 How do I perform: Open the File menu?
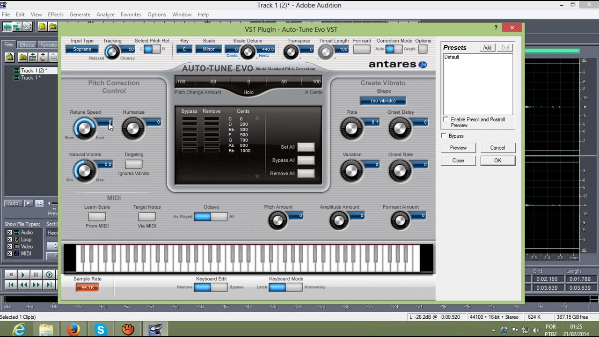coord(6,15)
